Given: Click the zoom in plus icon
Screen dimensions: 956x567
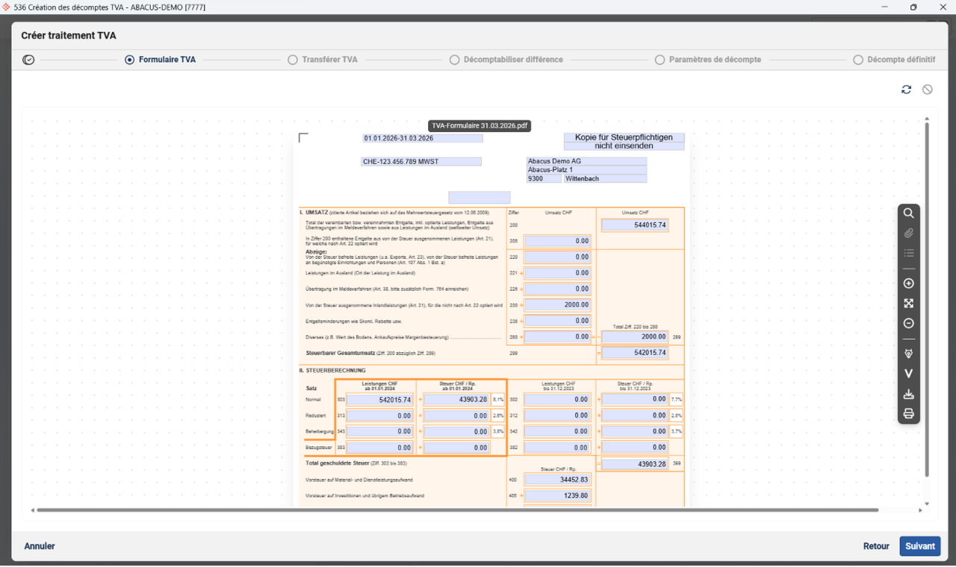Looking at the screenshot, I should pos(909,283).
